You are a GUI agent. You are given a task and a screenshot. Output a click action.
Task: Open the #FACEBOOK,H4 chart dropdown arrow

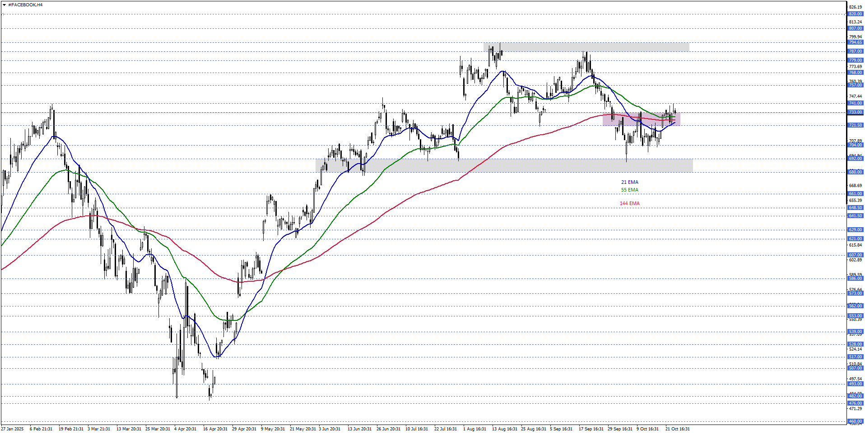pos(4,5)
